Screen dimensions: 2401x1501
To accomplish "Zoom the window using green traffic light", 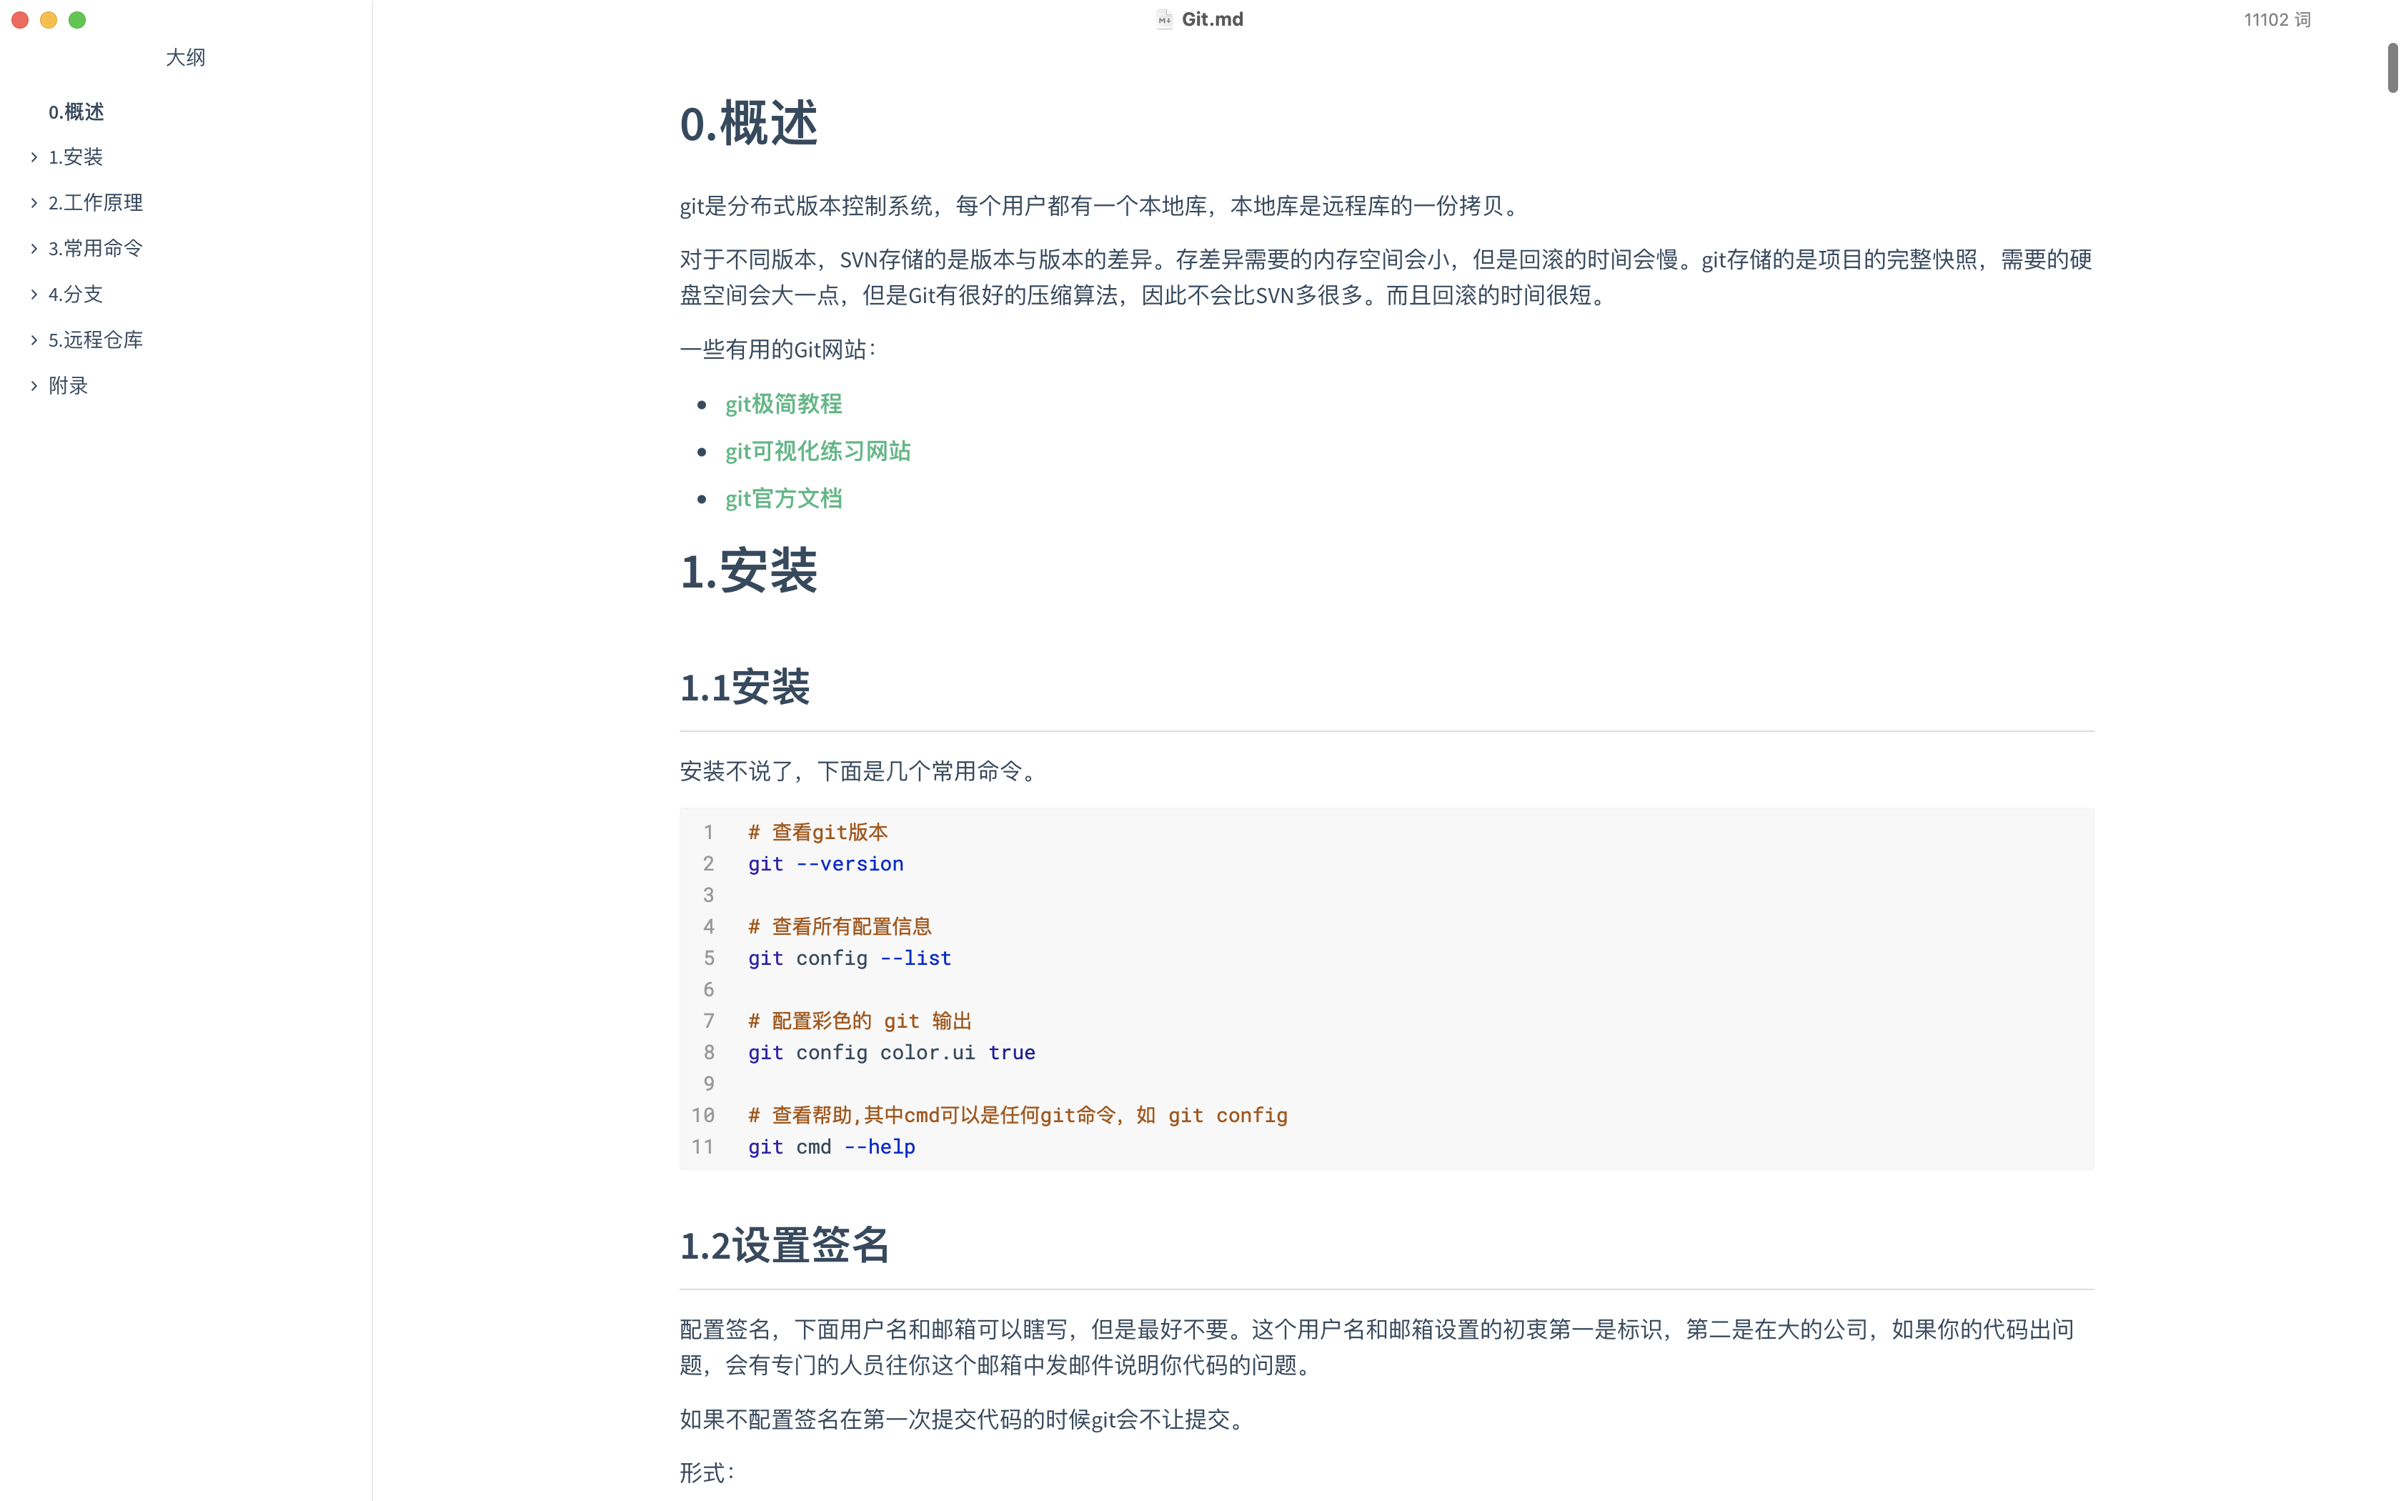I will 77,19.
